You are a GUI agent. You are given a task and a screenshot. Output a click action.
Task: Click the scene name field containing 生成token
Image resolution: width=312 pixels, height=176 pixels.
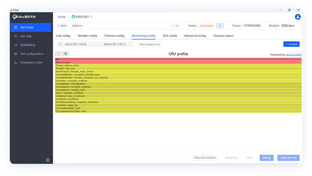tap(121, 26)
